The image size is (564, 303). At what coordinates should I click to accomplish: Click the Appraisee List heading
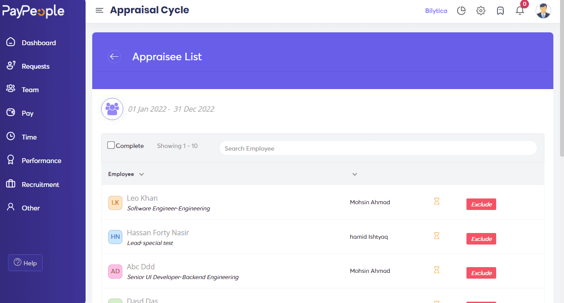[x=167, y=57]
